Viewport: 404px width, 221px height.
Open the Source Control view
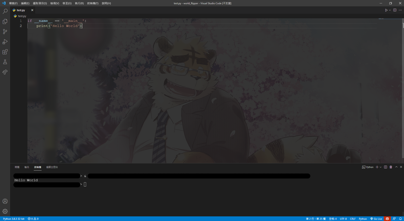point(5,31)
